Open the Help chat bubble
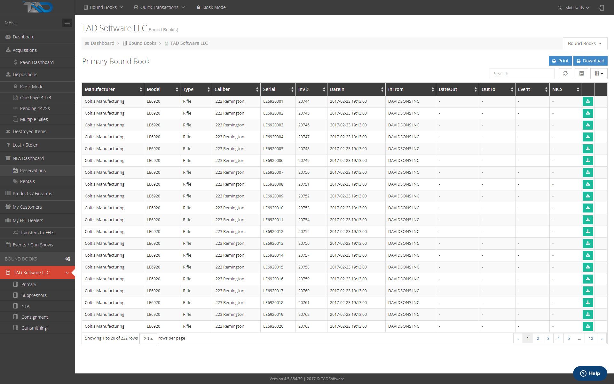This screenshot has width=614, height=384. click(x=590, y=373)
